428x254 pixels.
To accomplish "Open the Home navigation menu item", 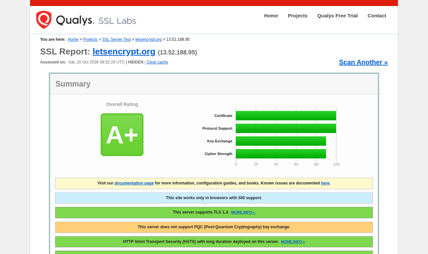I will point(271,16).
